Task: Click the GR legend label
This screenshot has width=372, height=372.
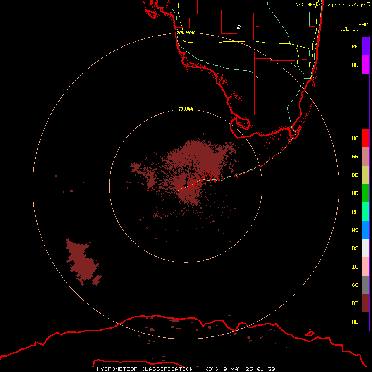Action: (355, 157)
